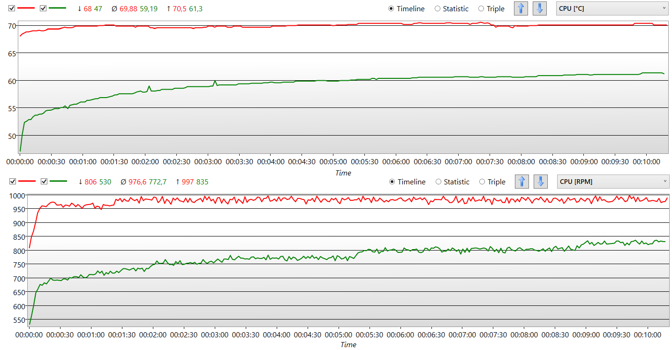The height and width of the screenshot is (350, 672).
Task: Click the Time axis title under the RPM chart
Action: 348,345
